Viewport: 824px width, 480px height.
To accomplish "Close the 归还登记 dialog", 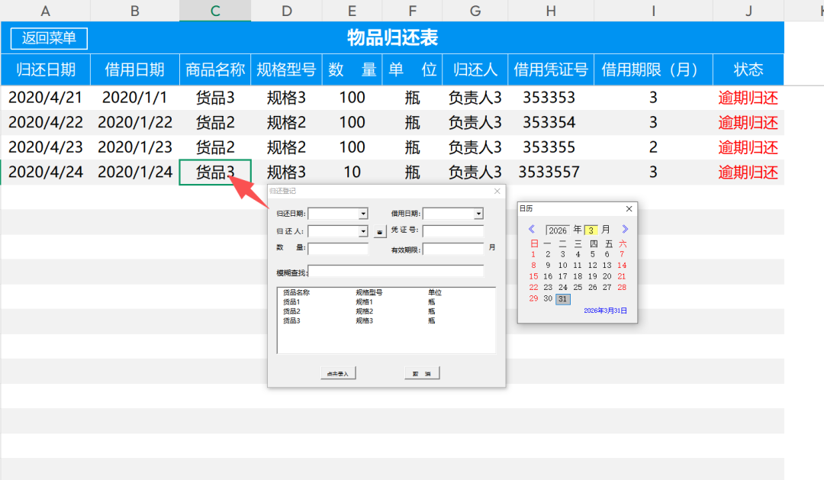I will [x=497, y=191].
